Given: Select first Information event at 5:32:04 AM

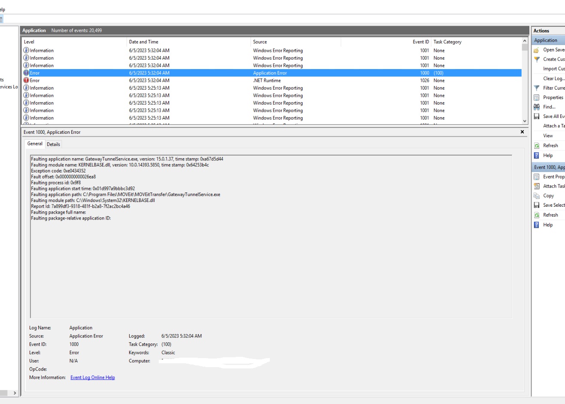Looking at the screenshot, I should click(x=272, y=51).
